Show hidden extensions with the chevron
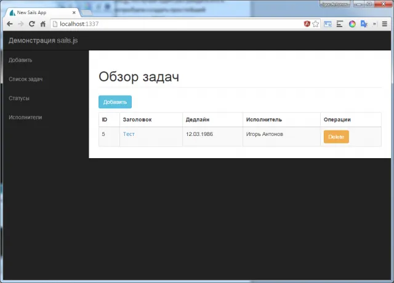The height and width of the screenshot is (283, 394). [374, 24]
